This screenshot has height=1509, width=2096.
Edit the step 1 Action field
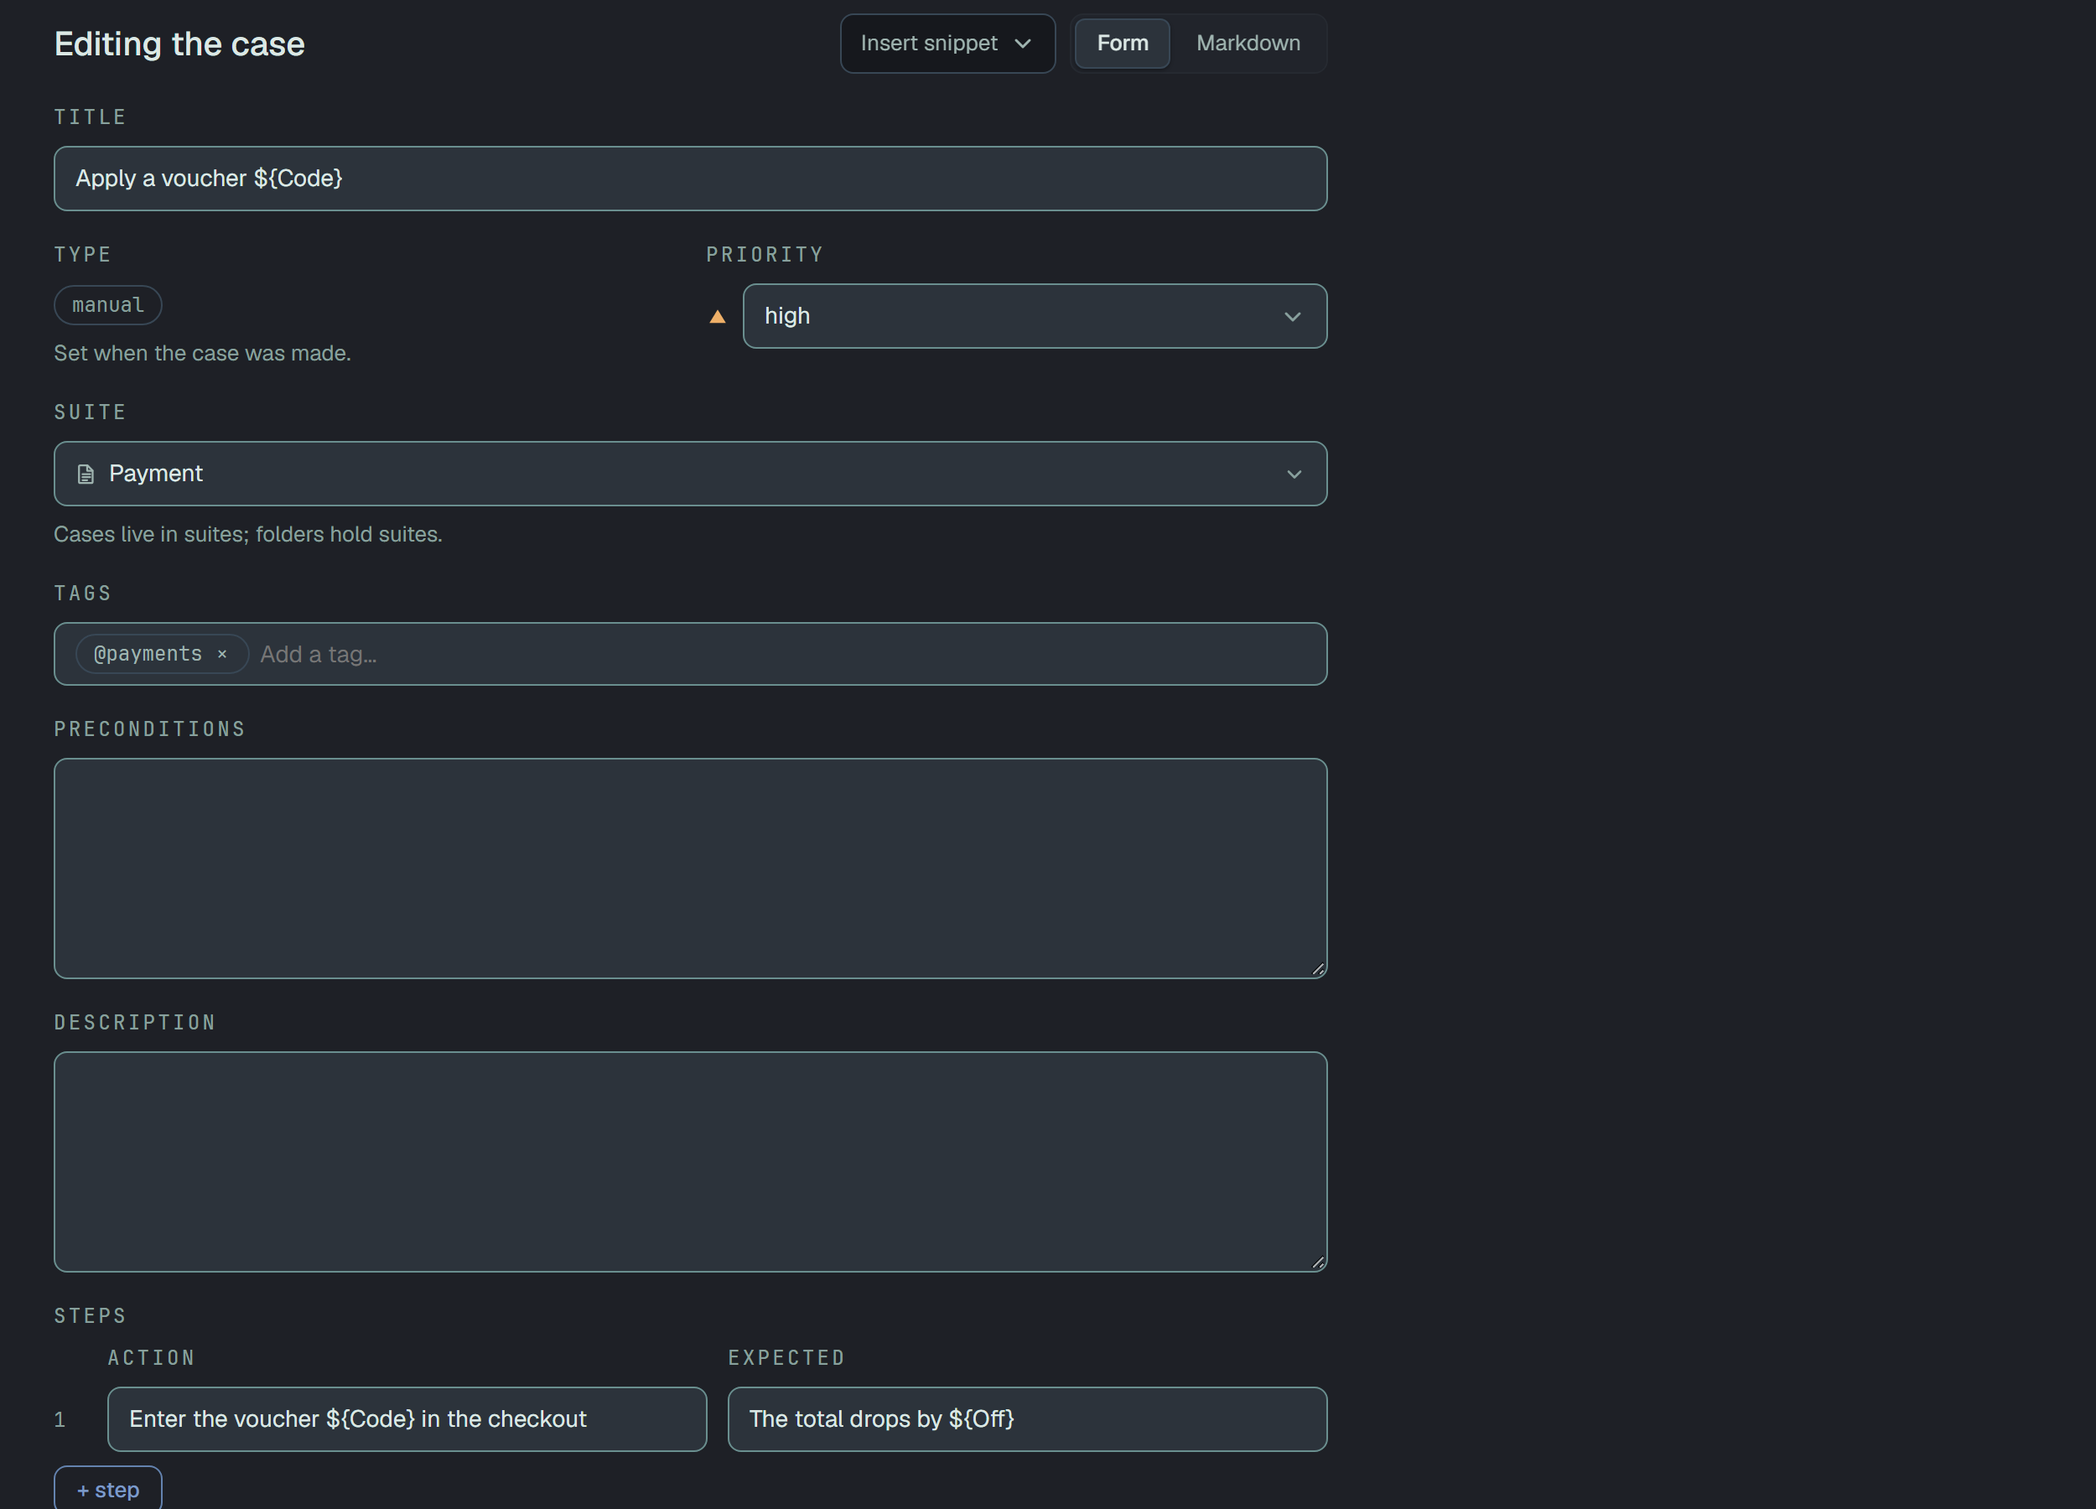tap(407, 1419)
